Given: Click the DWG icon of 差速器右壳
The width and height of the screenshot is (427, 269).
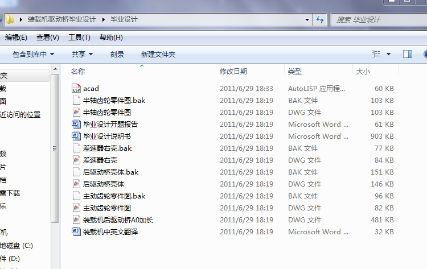Looking at the screenshot, I should (x=76, y=160).
